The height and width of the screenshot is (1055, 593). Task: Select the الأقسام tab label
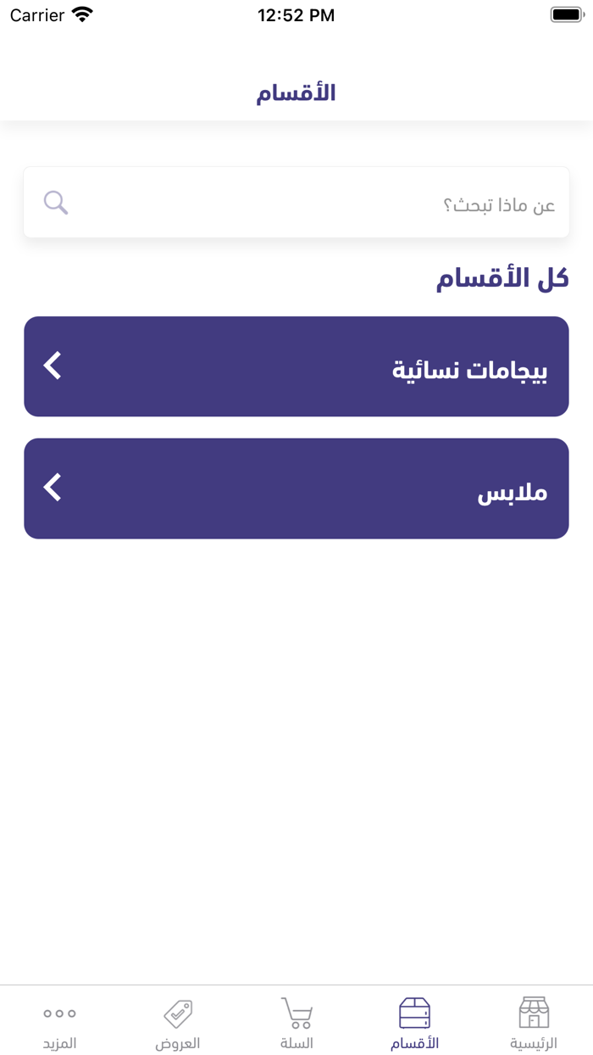pyautogui.click(x=414, y=1043)
